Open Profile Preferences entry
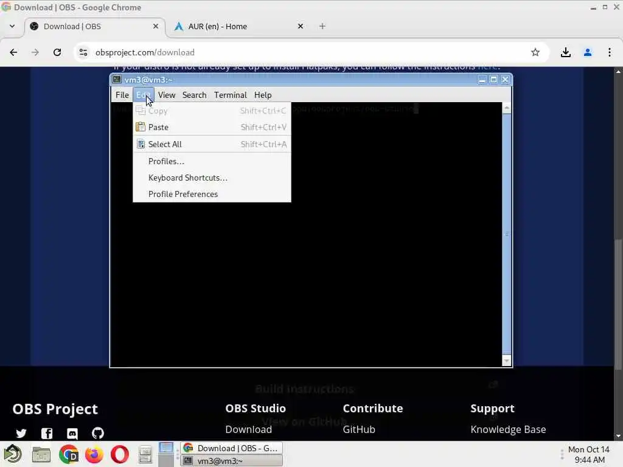This screenshot has width=623, height=467. (211, 194)
